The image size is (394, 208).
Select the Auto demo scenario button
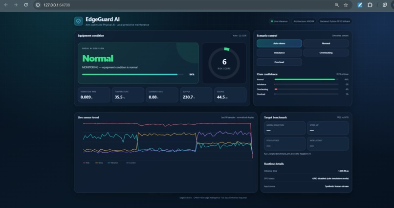[279, 43]
